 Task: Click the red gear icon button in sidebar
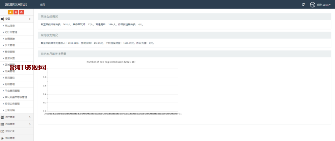tap(21, 12)
